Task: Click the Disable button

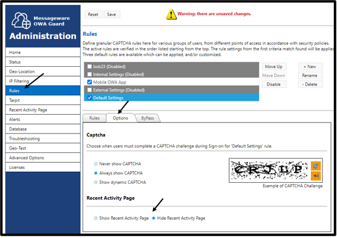Action: (x=274, y=84)
